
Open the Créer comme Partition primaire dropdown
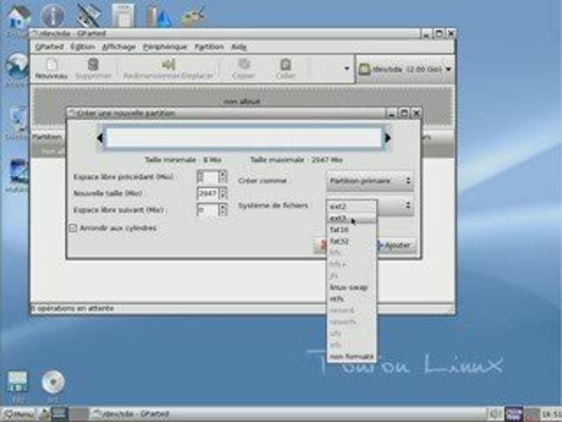click(x=370, y=181)
